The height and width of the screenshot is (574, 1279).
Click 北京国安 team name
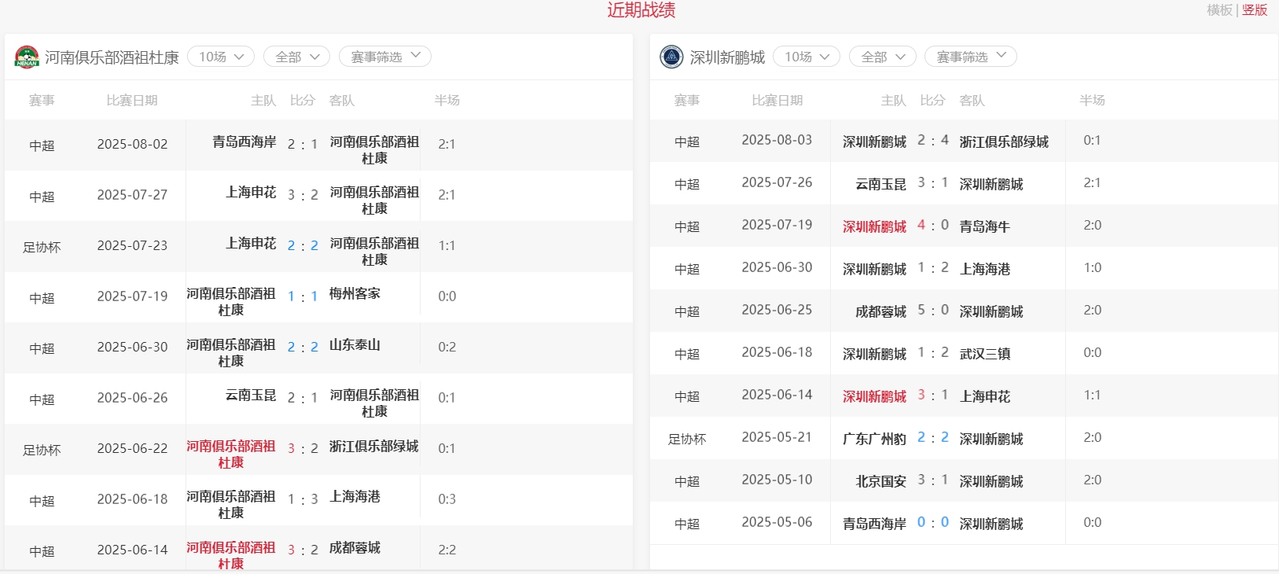pos(880,481)
